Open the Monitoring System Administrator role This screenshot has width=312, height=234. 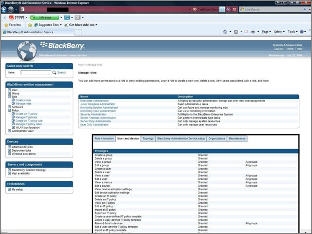99,107
